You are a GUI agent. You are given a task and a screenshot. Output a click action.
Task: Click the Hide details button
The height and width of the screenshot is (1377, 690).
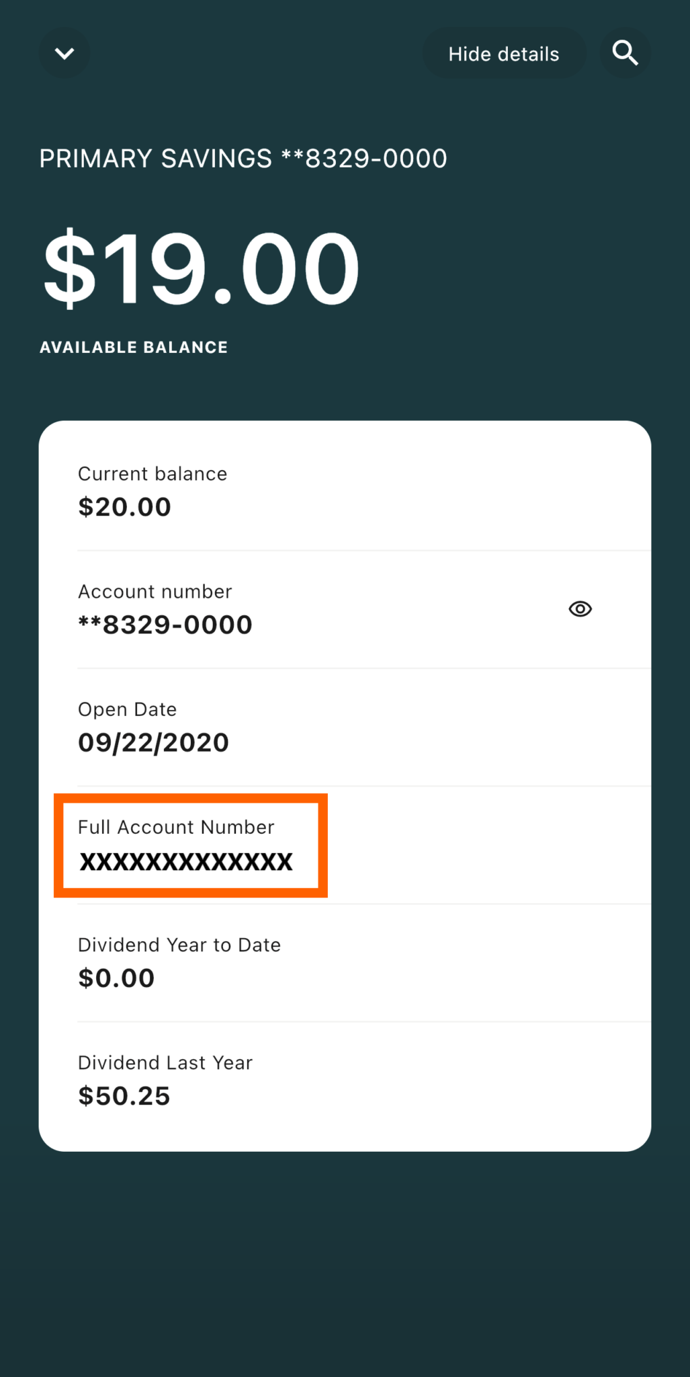(504, 52)
